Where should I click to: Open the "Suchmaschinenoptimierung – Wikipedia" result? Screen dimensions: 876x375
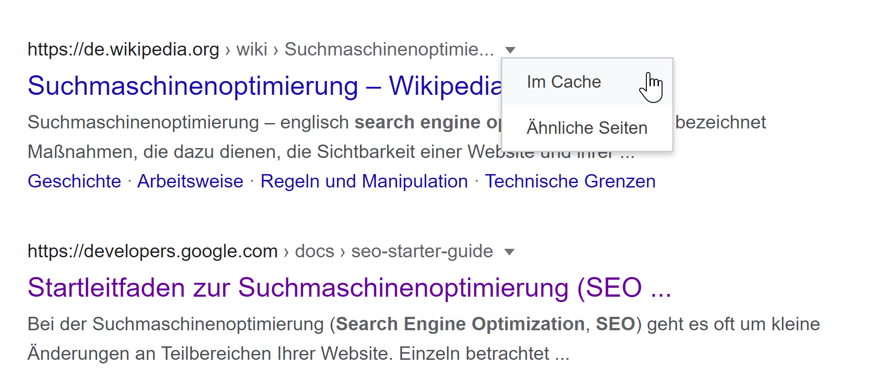pos(224,86)
